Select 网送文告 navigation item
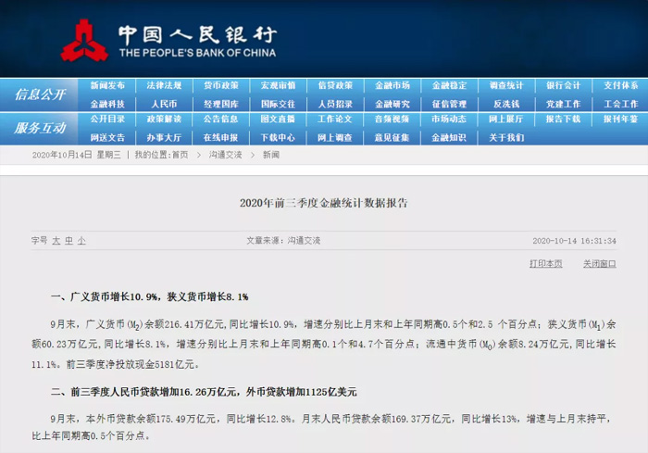 click(x=107, y=137)
